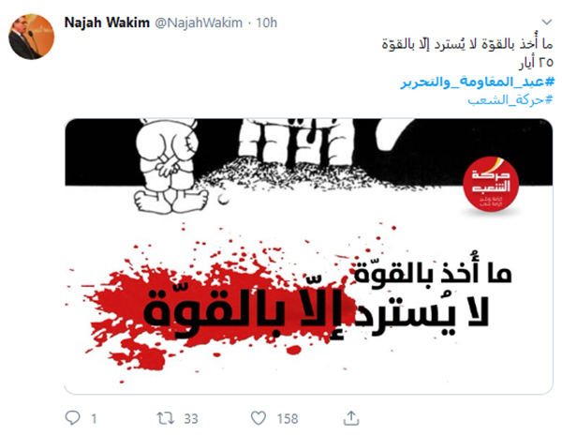Screen dimensions: 562x436
Task: Click the 158 likes count
Action: pyautogui.click(x=288, y=418)
